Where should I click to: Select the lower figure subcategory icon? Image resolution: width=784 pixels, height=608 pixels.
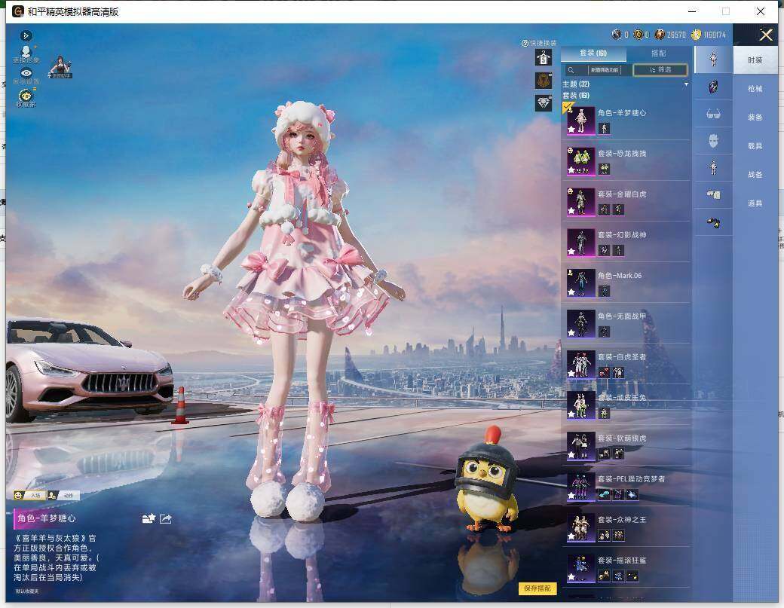pos(713,167)
